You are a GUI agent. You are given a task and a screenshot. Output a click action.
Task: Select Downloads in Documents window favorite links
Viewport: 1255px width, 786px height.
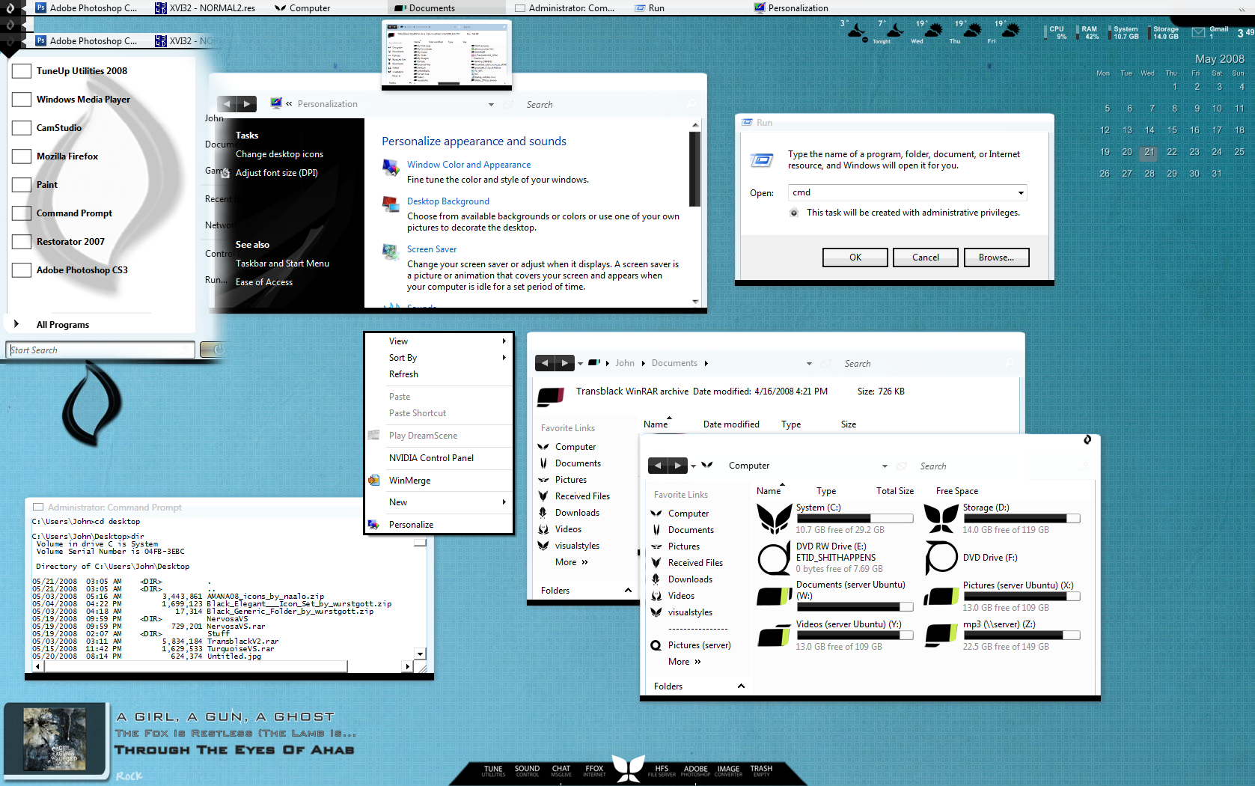coord(577,513)
